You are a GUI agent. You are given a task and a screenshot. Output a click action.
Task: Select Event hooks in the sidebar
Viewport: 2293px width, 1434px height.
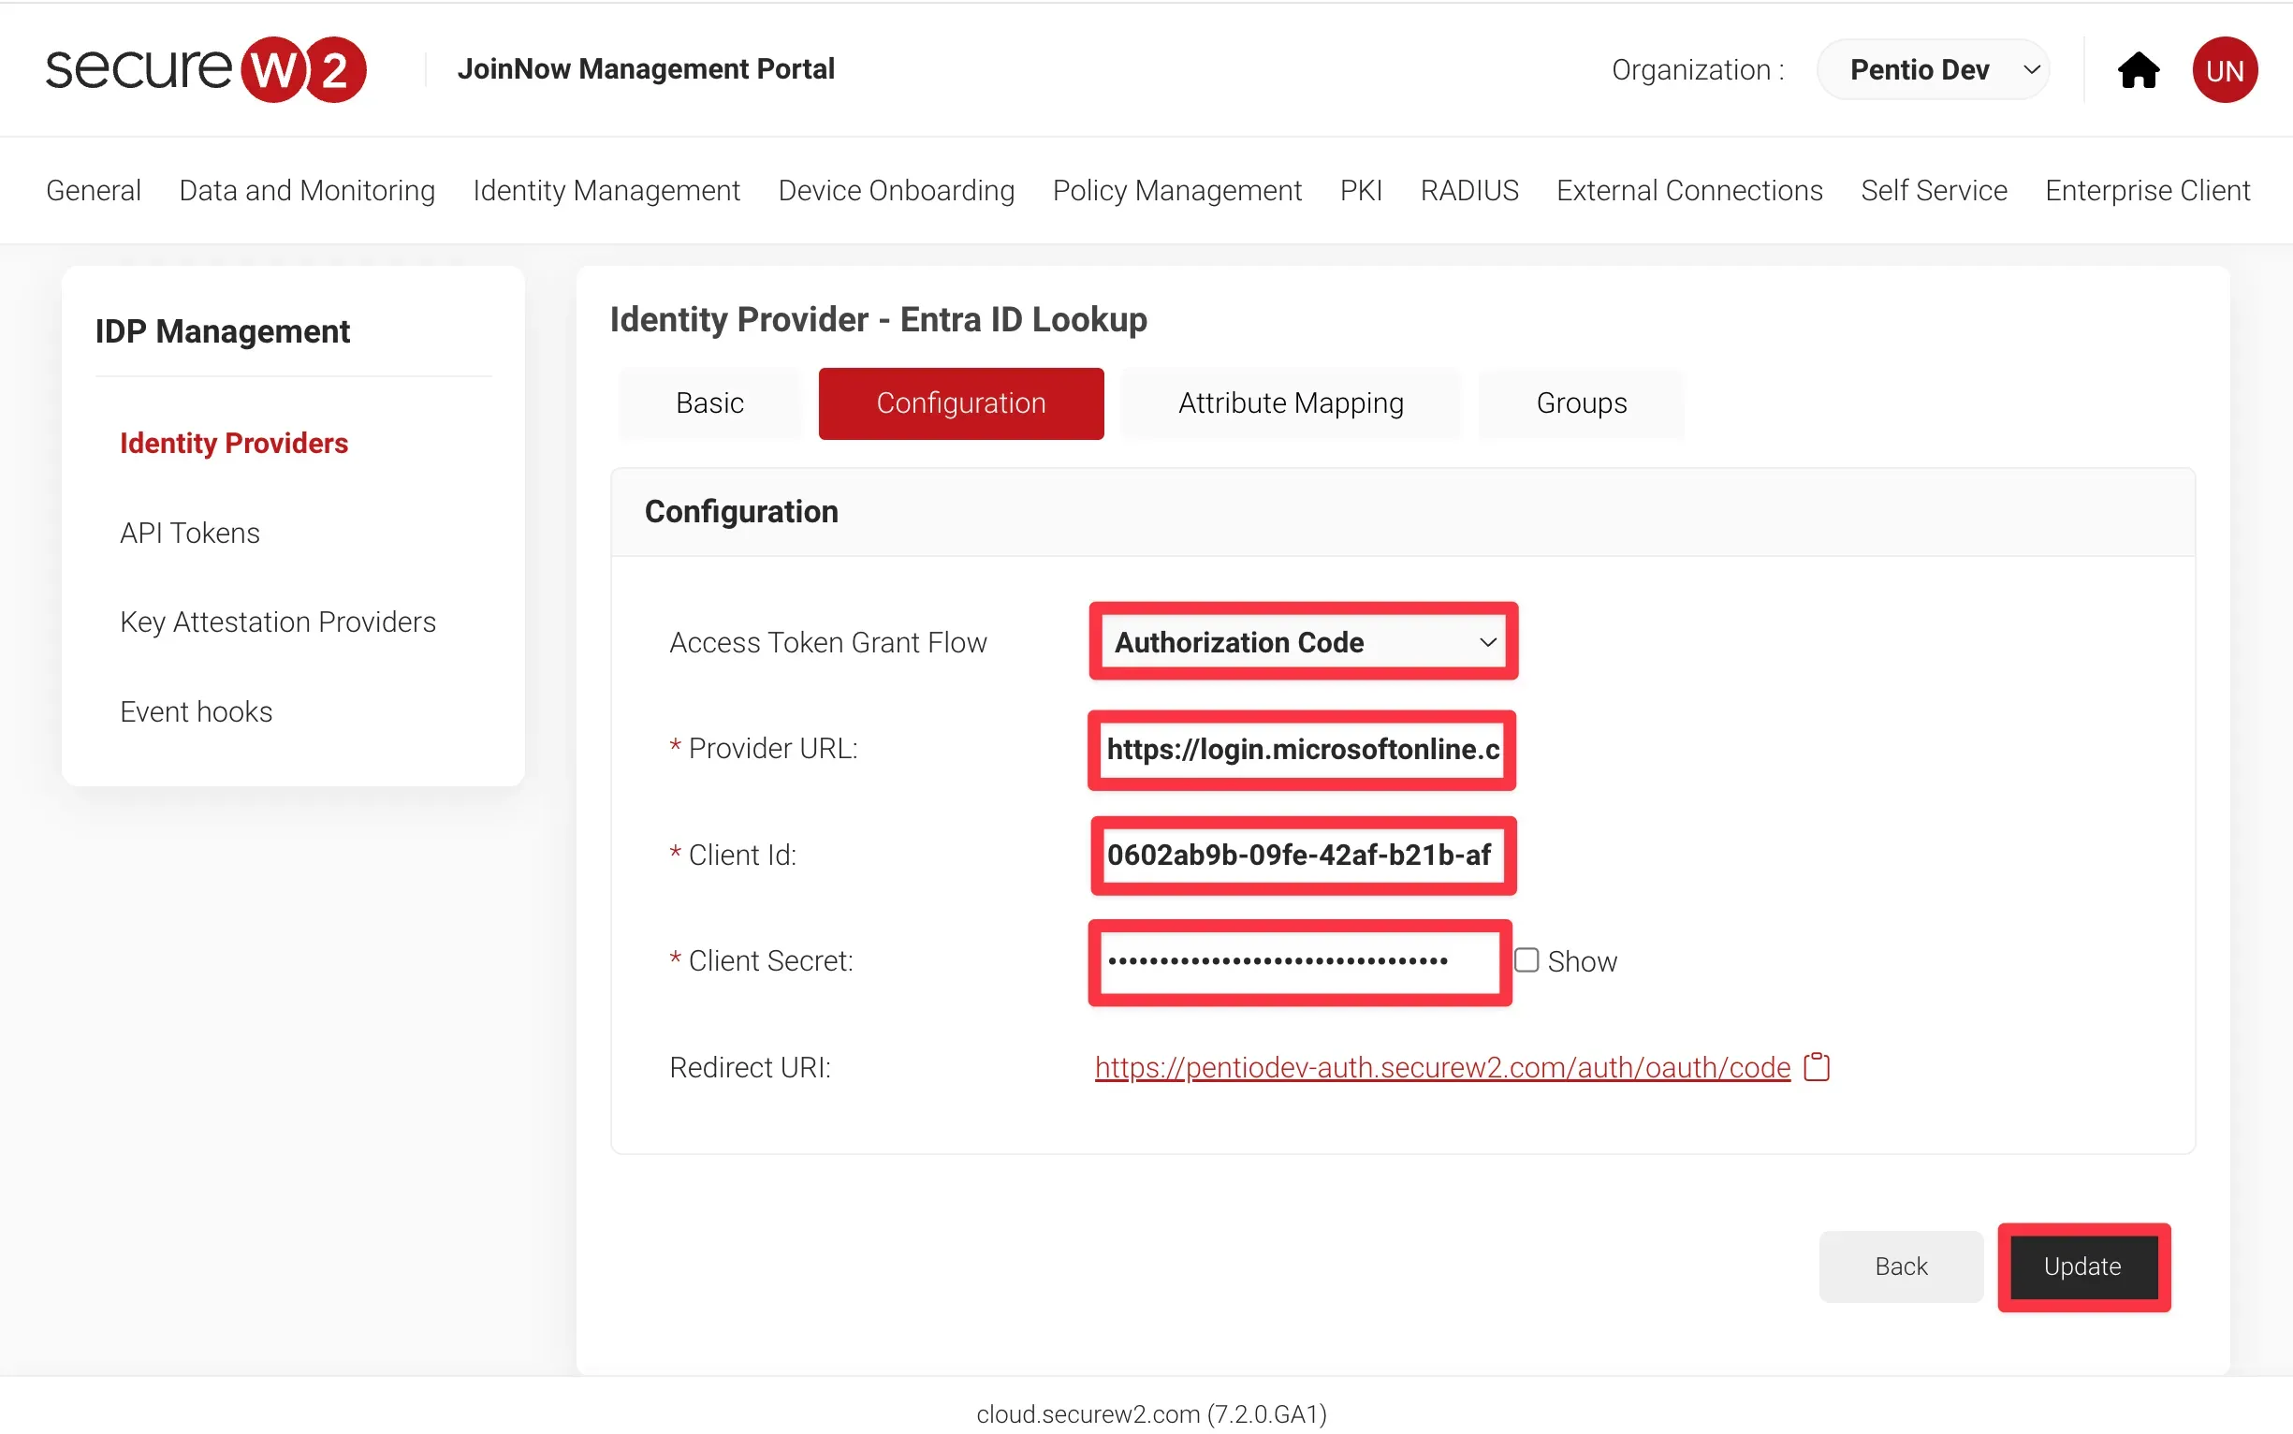click(197, 710)
